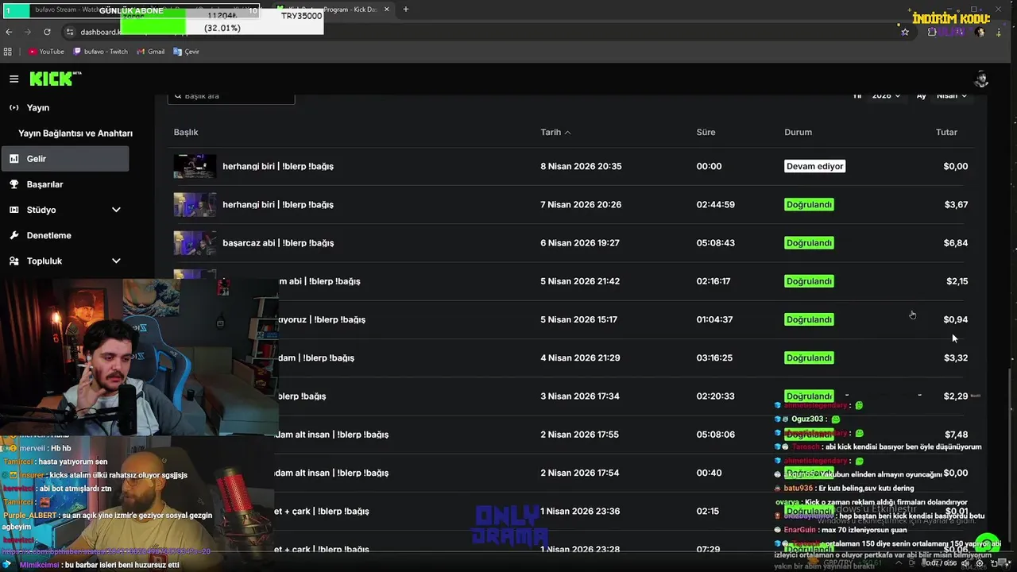Screen dimensions: 1017x572
Task: Click the Yayın broadcast icon in sidebar
Action: tap(14, 107)
